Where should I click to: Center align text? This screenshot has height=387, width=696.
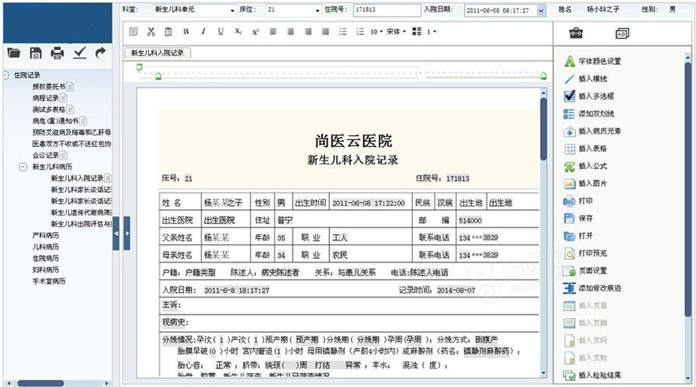pyautogui.click(x=290, y=31)
